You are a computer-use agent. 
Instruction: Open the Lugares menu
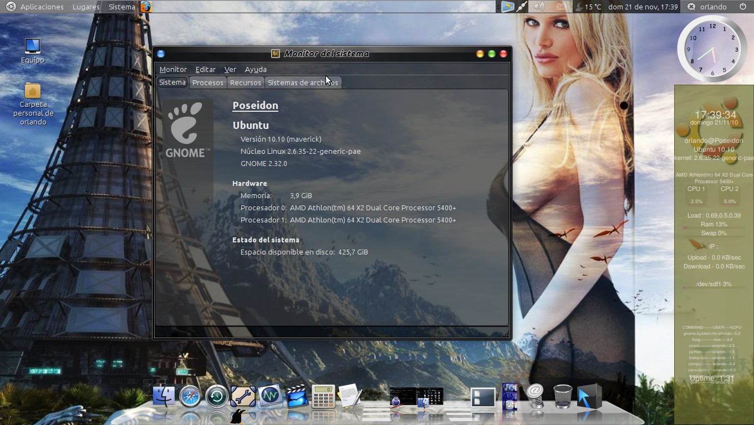pyautogui.click(x=86, y=7)
